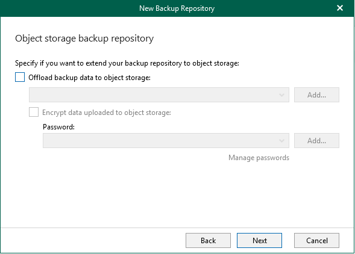Expand the object storage dropdown arrow
Viewport: 355px width, 254px height.
(x=281, y=95)
